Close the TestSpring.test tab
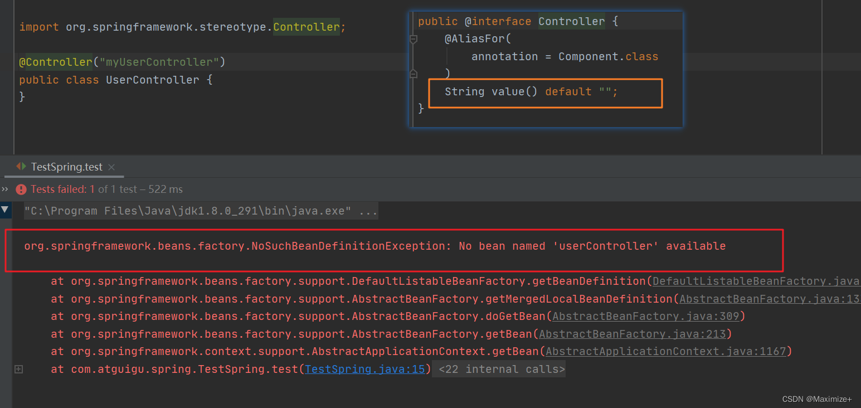 point(111,167)
